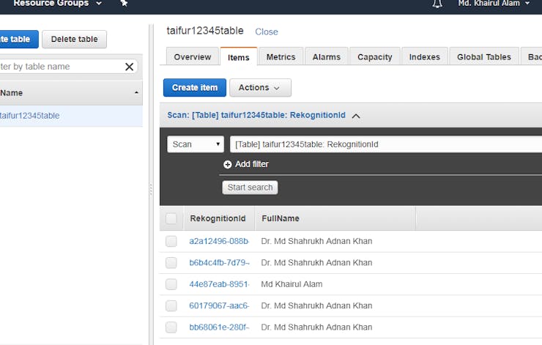
Task: Click the Start search button
Action: tap(250, 188)
